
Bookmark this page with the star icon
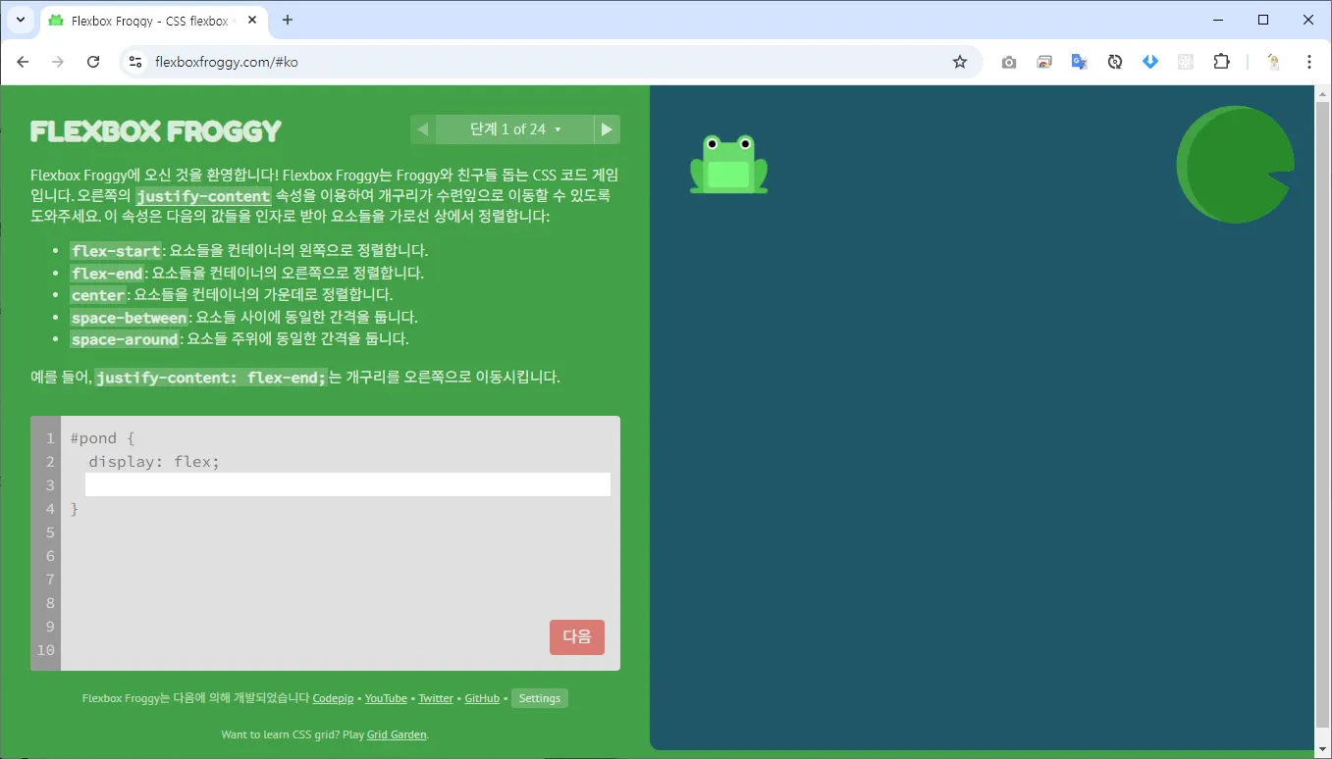tap(960, 62)
